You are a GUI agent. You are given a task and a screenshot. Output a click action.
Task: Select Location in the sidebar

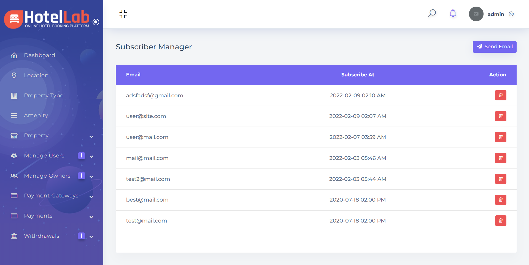36,76
